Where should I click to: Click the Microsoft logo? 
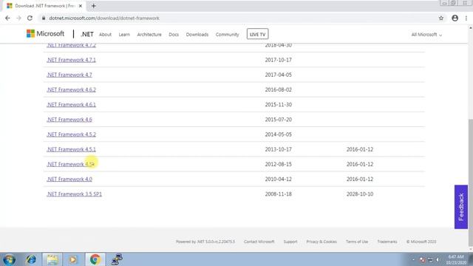(45, 33)
